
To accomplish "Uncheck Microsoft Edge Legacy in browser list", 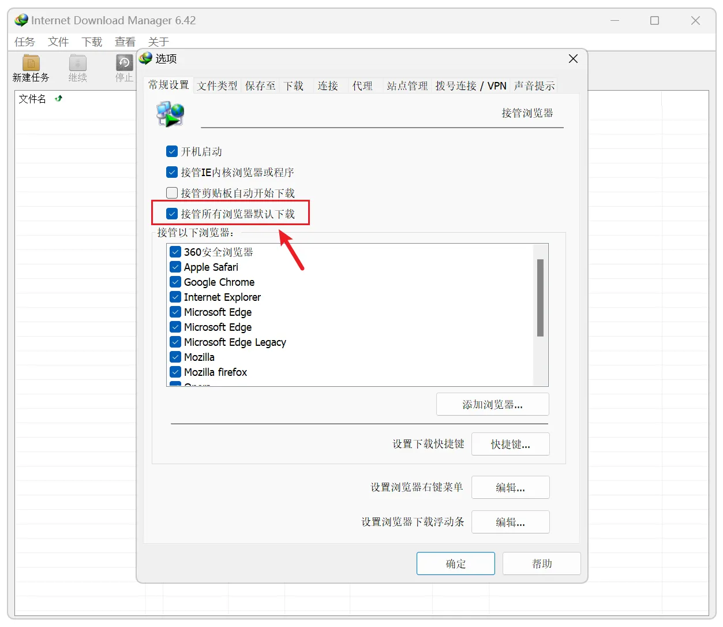I will pos(175,342).
